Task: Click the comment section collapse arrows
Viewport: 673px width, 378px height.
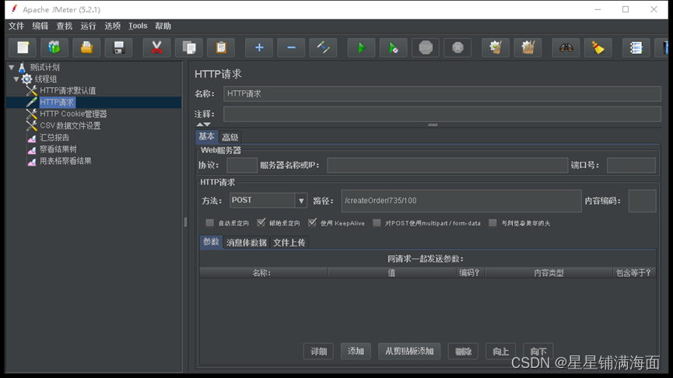Action: click(203, 124)
